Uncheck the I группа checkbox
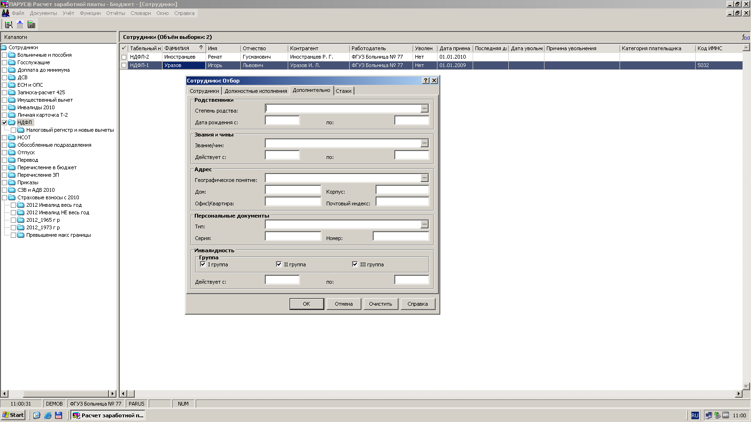751x422 pixels. (x=203, y=264)
